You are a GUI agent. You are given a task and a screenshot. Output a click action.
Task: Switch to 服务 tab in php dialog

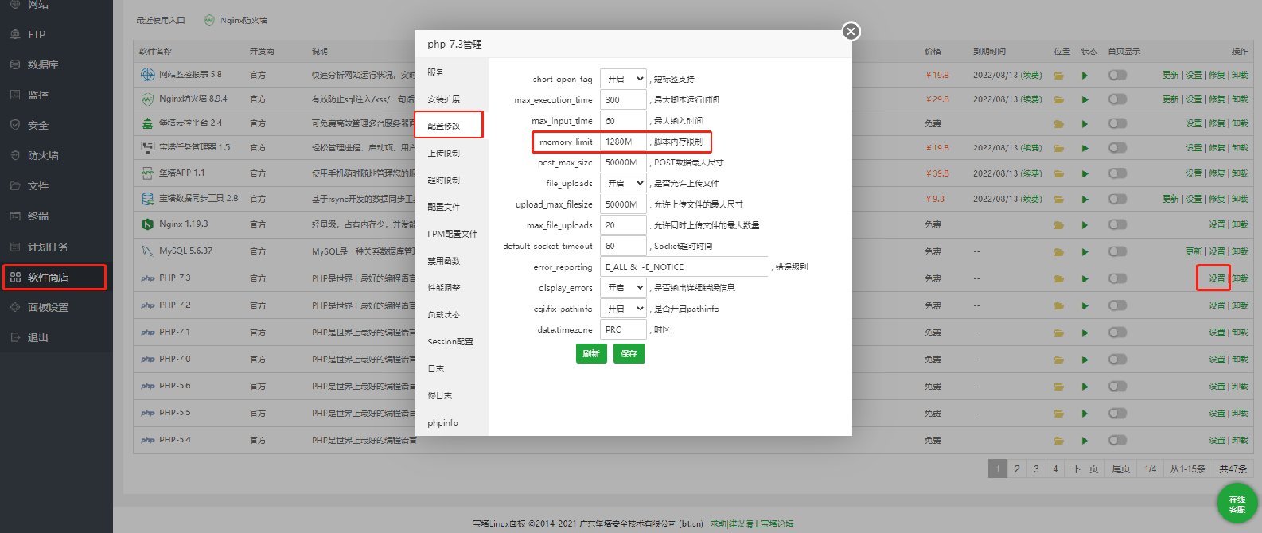[x=450, y=72]
